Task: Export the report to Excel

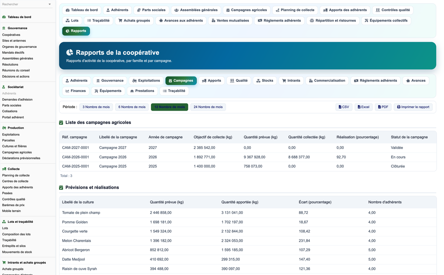Action: (x=363, y=107)
